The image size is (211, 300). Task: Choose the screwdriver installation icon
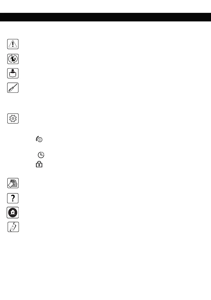[x=13, y=88]
